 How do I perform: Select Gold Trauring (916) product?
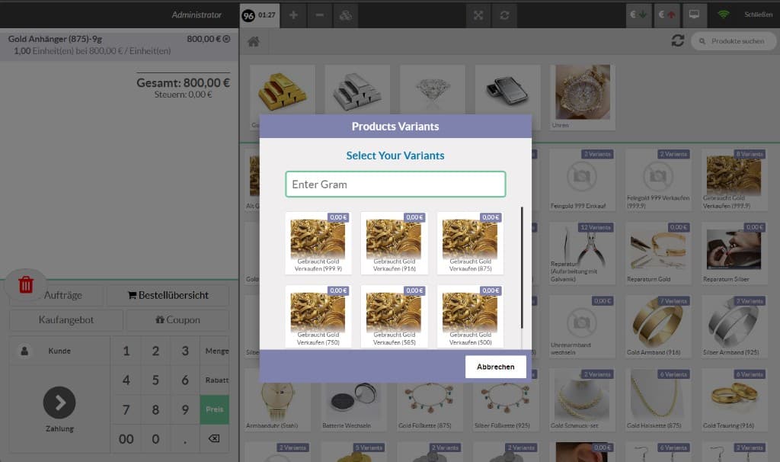click(x=734, y=399)
